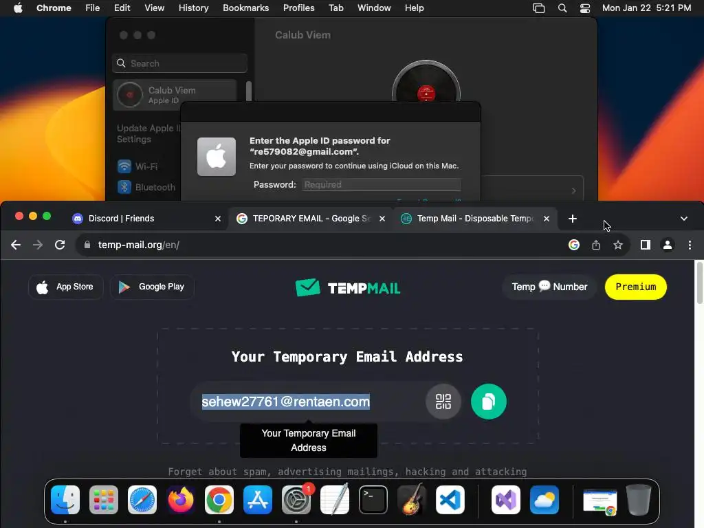Open the Window menu
This screenshot has width=704, height=528.
(374, 8)
